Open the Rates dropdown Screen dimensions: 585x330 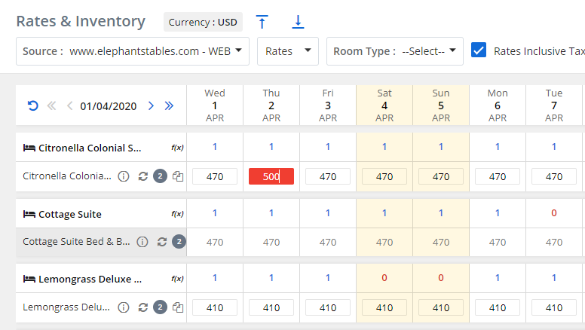(x=288, y=51)
